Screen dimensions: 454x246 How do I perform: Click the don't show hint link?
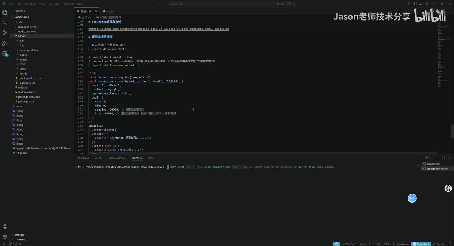click(x=306, y=167)
